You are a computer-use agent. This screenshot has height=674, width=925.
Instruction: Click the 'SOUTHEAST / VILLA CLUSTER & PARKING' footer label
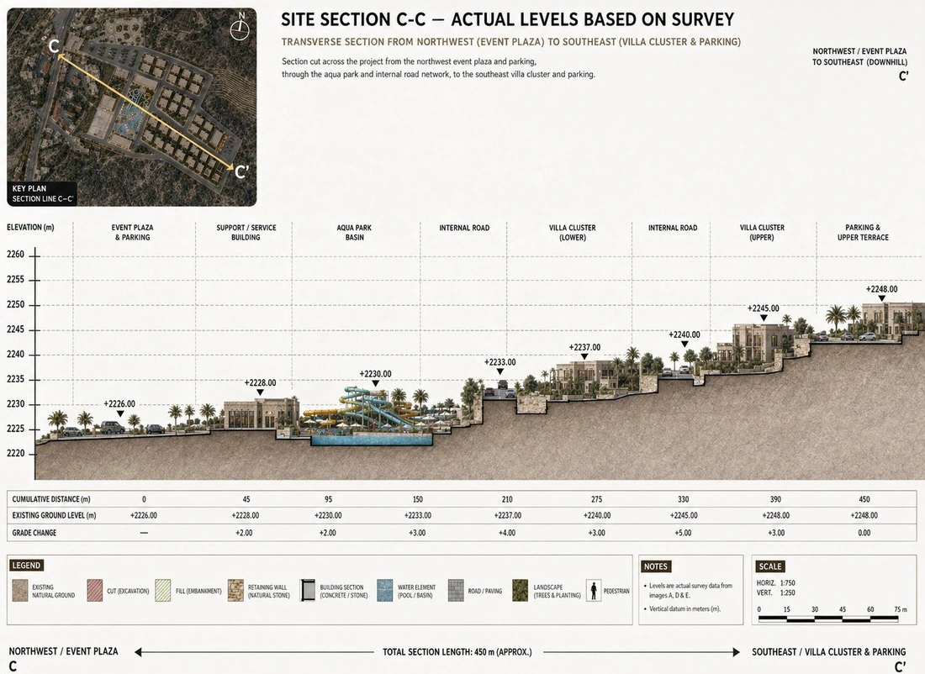pyautogui.click(x=828, y=651)
